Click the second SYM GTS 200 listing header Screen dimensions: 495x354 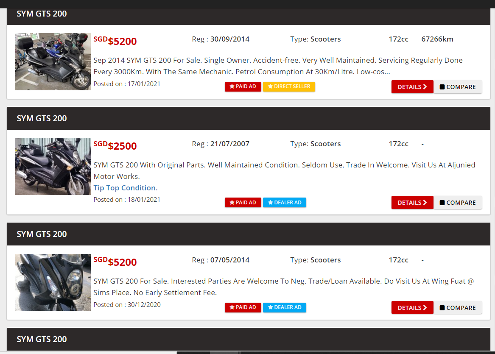[x=42, y=118]
